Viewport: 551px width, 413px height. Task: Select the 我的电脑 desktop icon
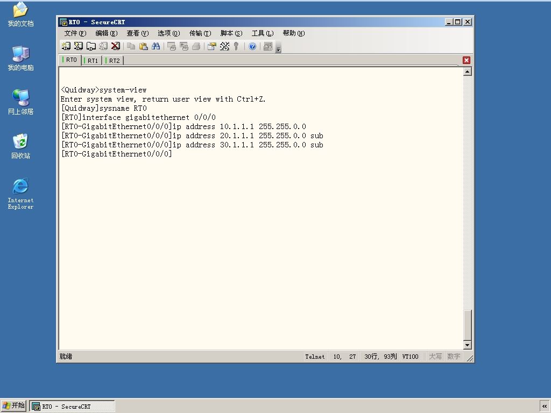click(x=20, y=58)
